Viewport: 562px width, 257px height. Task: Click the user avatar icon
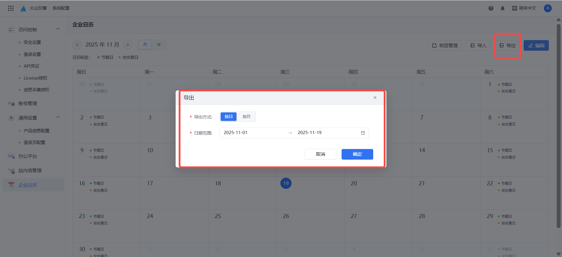coord(548,8)
